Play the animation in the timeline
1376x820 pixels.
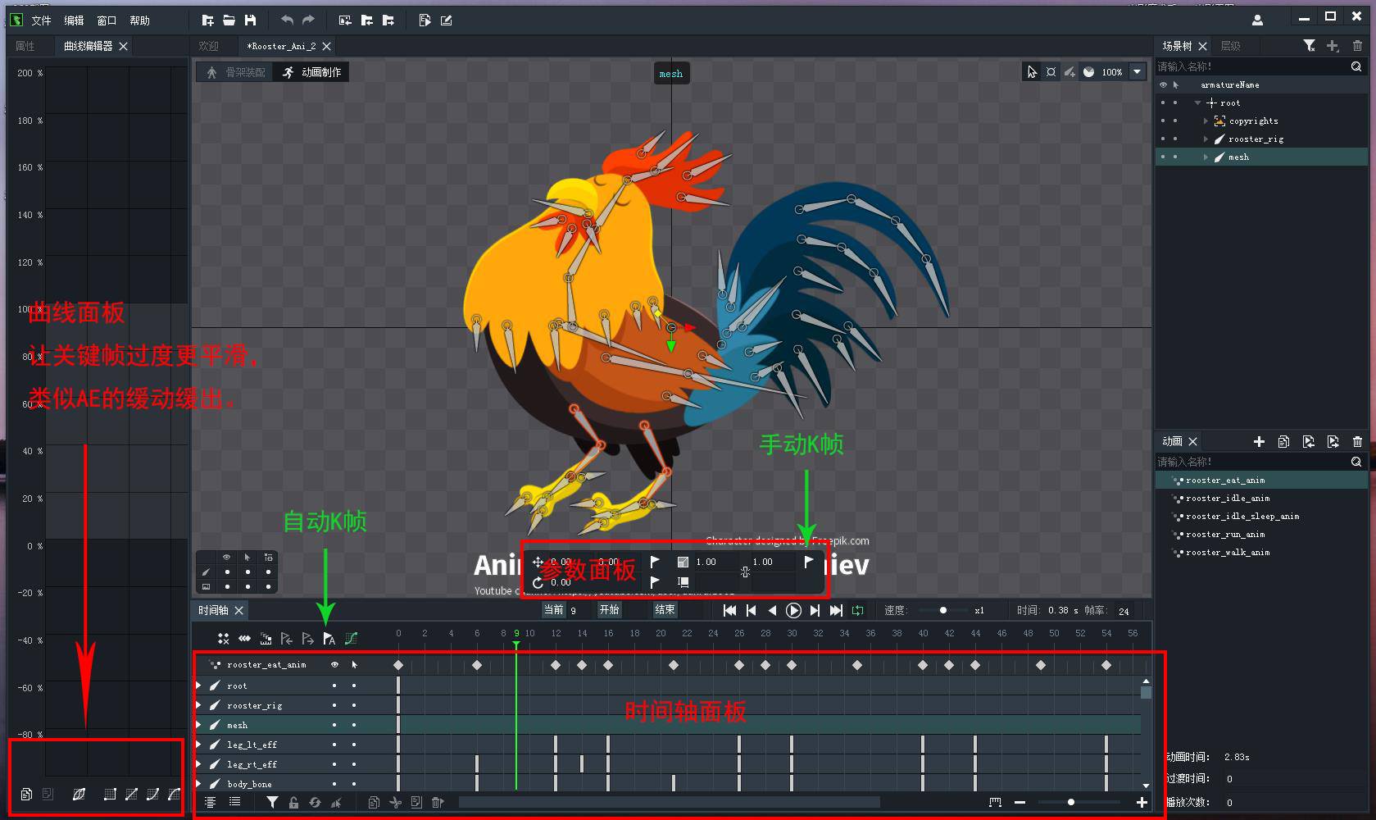click(793, 610)
